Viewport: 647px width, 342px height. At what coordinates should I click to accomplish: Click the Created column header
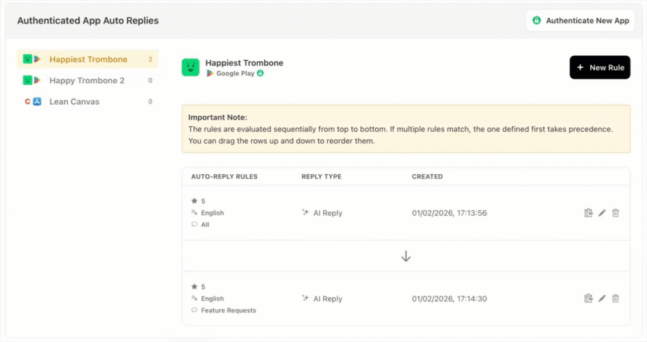(x=427, y=177)
